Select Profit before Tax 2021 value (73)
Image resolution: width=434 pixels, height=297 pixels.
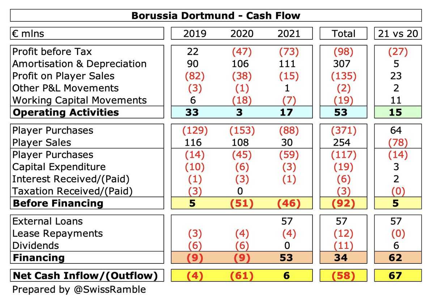[289, 52]
